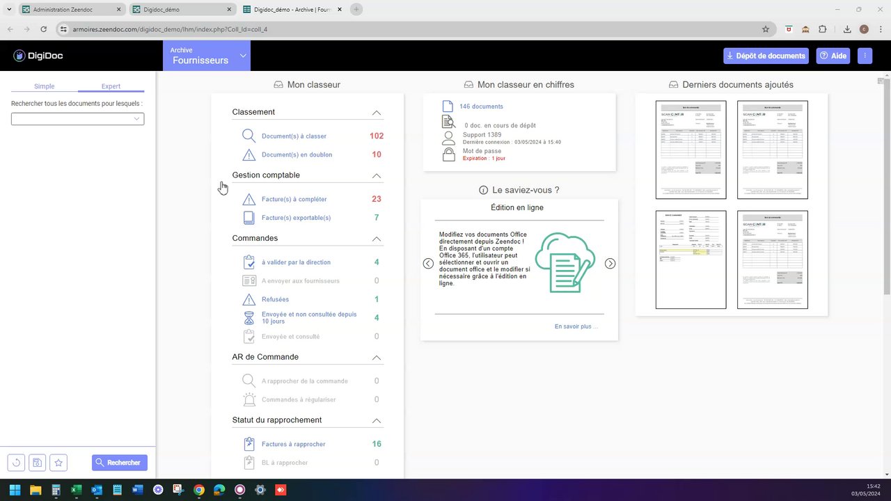Click the warning triangle beside Facture(s) à compléter
Viewport: 891px width, 501px height.
[x=249, y=199]
